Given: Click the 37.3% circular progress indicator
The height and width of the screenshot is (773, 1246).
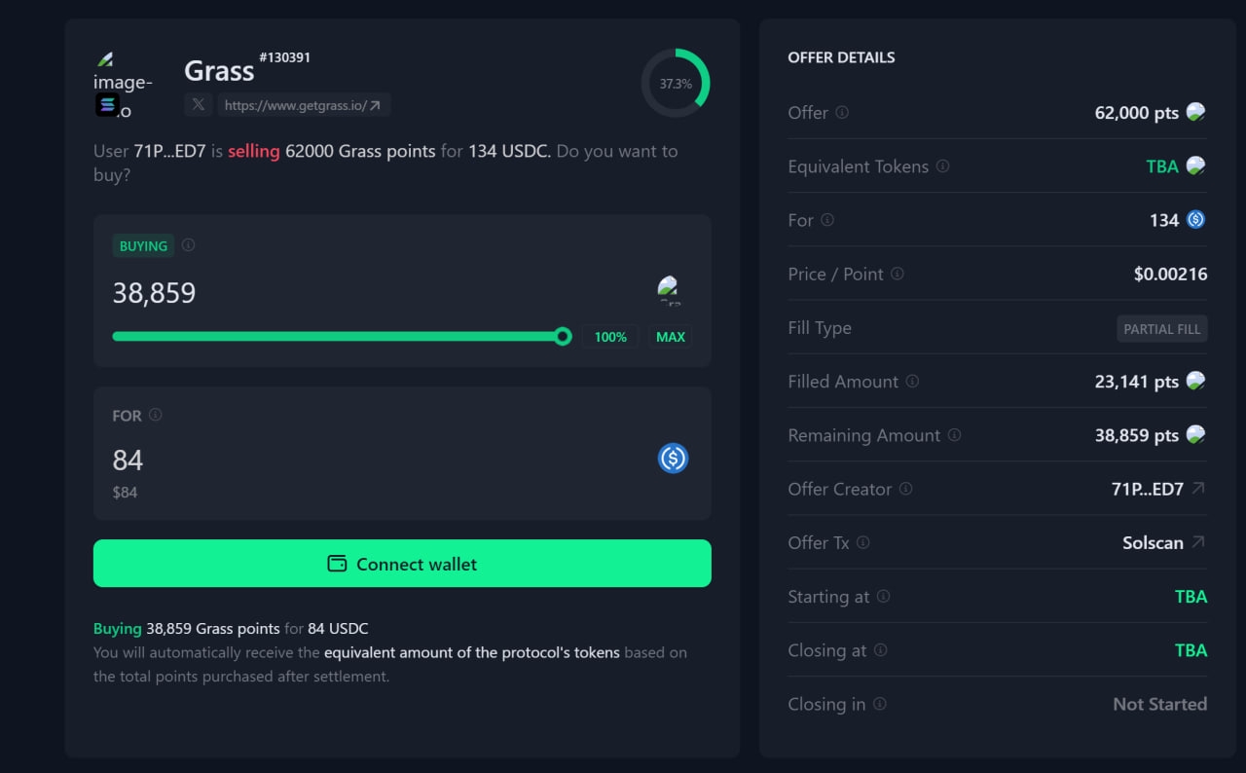Looking at the screenshot, I should tap(676, 84).
